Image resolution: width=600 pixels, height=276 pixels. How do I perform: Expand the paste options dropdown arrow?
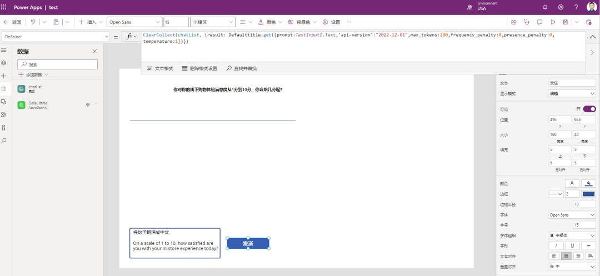pos(67,22)
